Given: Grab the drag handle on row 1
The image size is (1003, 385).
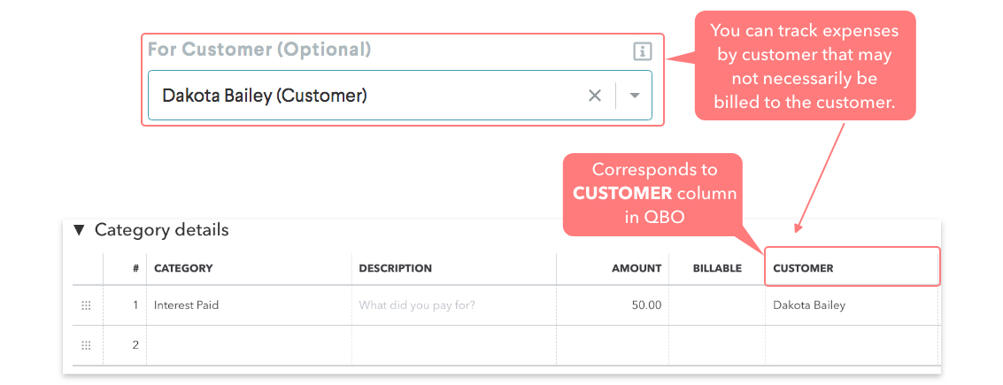Looking at the screenshot, I should click(86, 305).
